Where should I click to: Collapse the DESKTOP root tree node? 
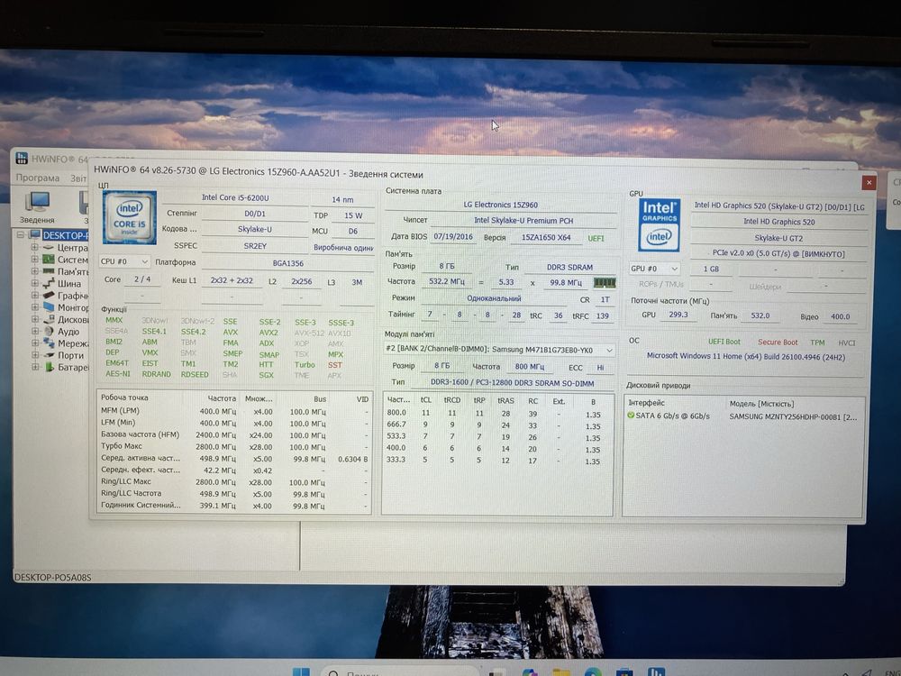(x=21, y=234)
